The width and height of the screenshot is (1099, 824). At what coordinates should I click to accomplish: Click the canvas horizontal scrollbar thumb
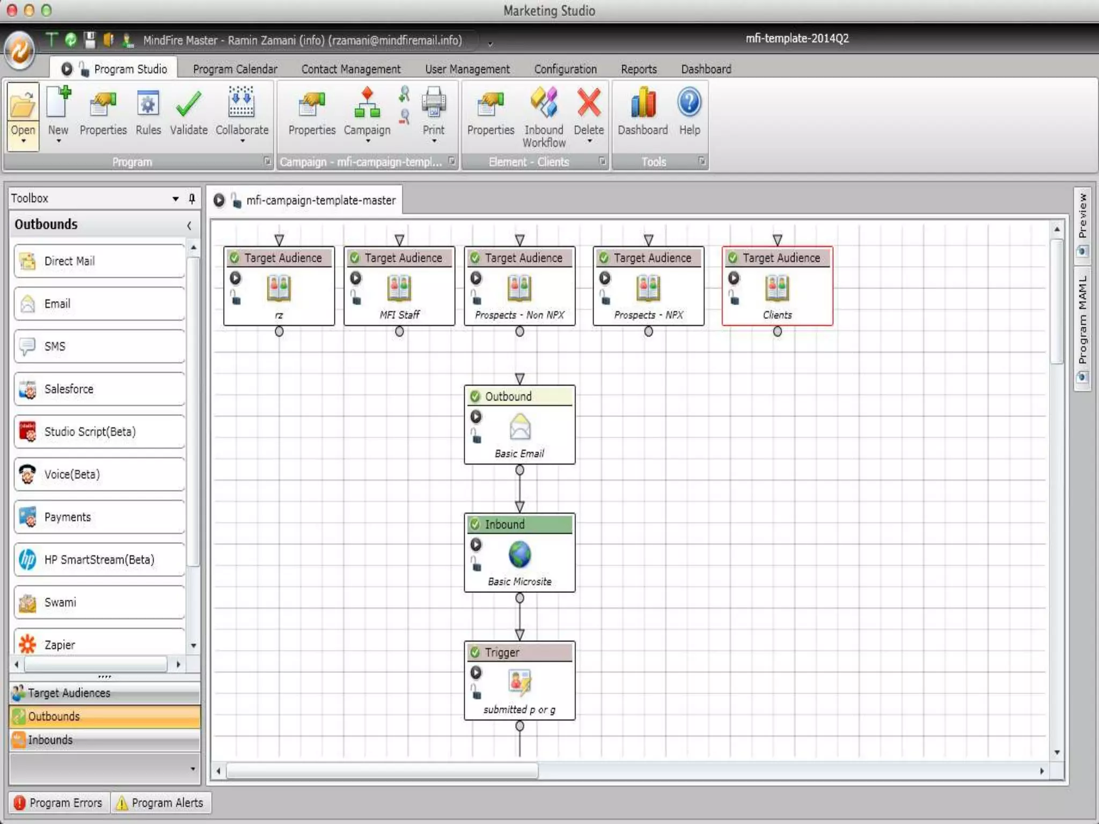click(x=382, y=771)
